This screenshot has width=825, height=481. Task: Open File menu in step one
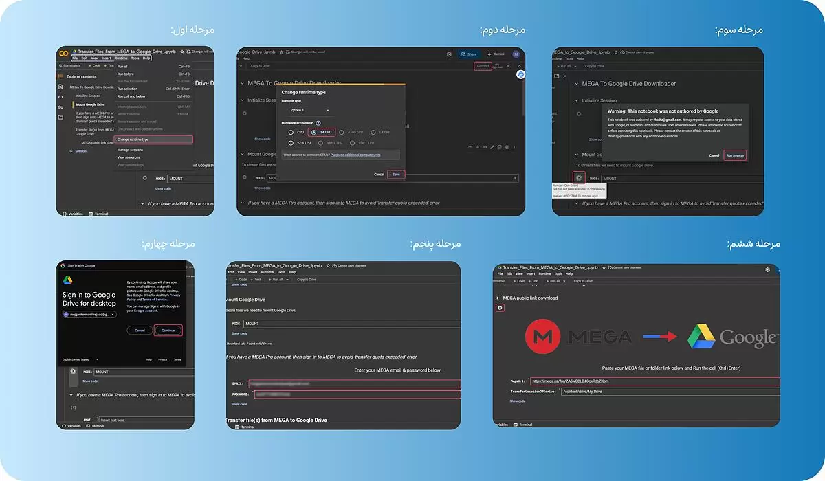[76, 58]
